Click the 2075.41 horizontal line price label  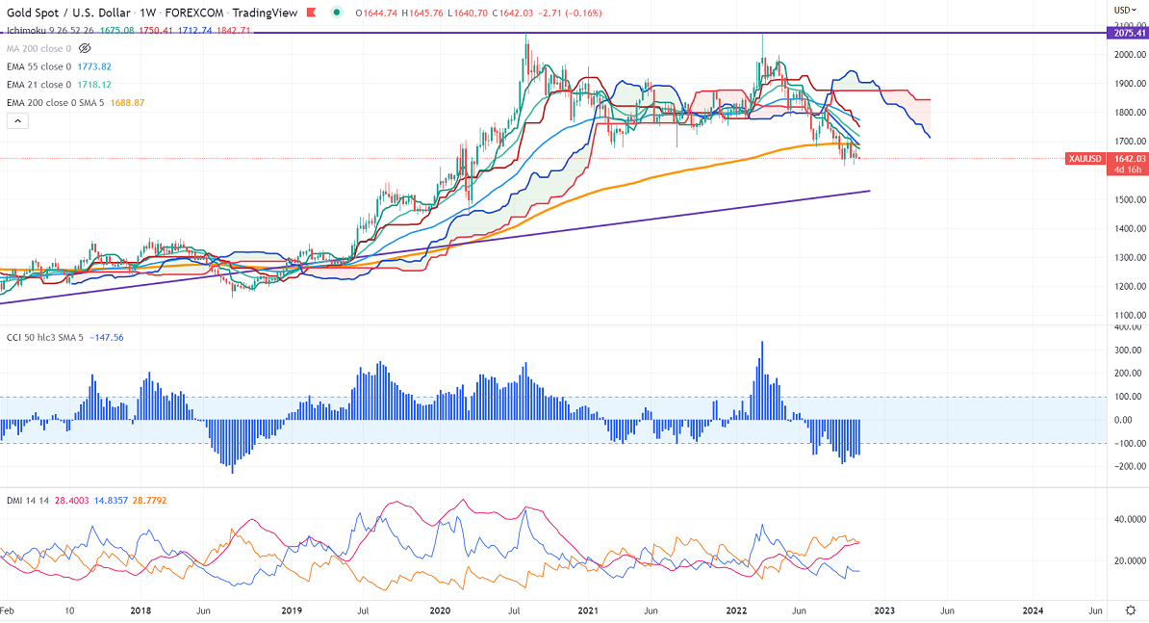pyautogui.click(x=1129, y=33)
